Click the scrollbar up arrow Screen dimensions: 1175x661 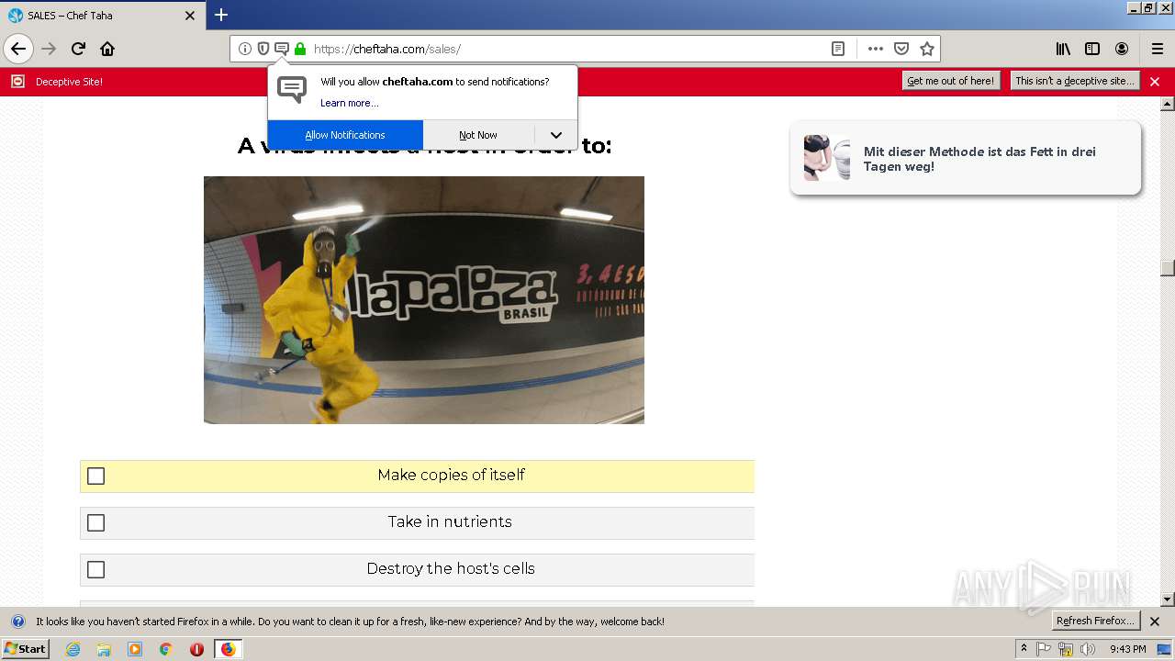tap(1167, 103)
